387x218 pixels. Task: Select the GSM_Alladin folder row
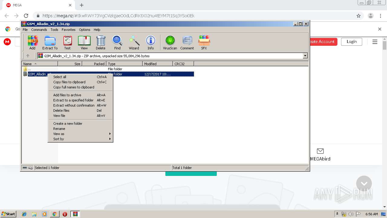(x=108, y=74)
